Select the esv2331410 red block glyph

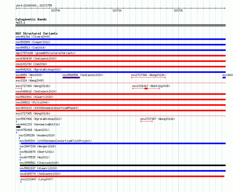pos(146,89)
